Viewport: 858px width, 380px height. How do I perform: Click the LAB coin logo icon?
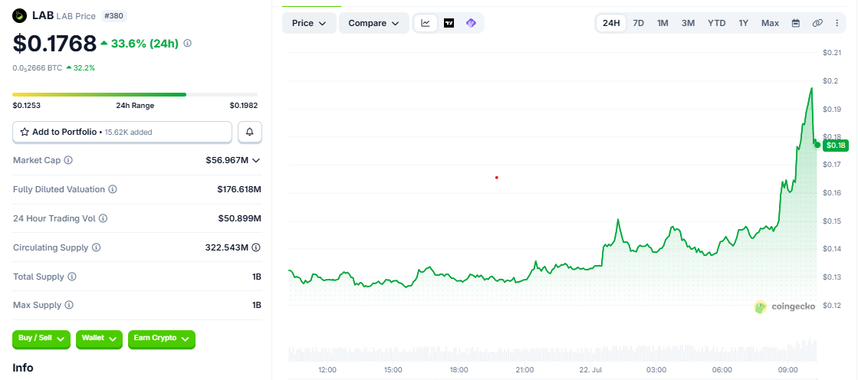20,16
